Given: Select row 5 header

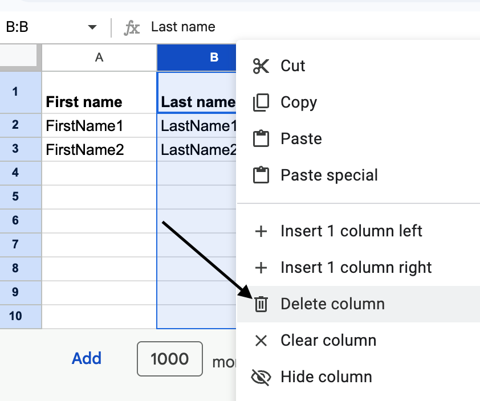Looking at the screenshot, I should click(15, 197).
